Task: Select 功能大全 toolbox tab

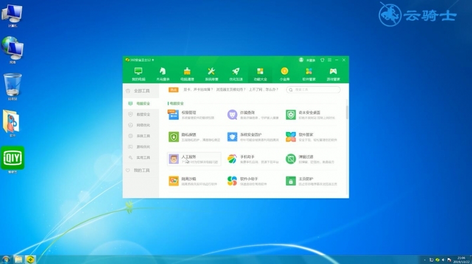Action: pos(260,74)
